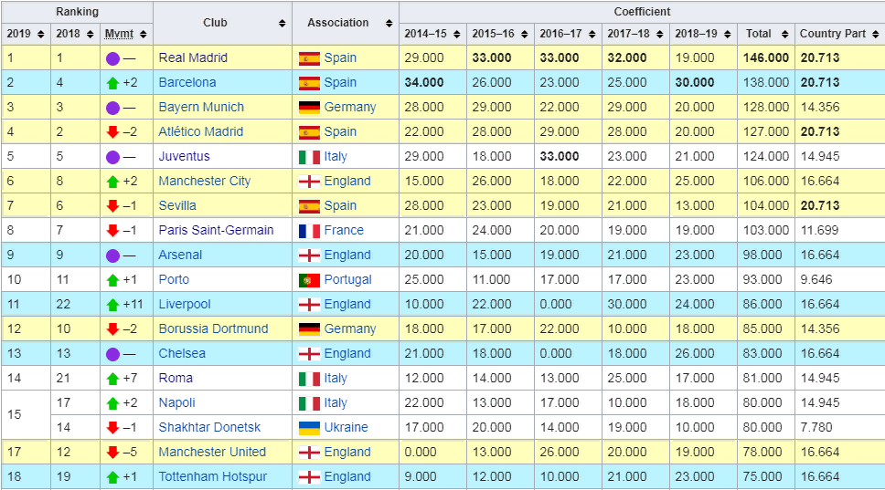This screenshot has height=490, width=885.
Task: Click the Mvmt abbreviation header
Action: point(119,34)
